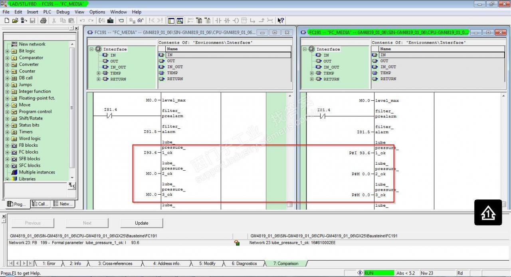Viewport: 511px width, 277px height.
Task: Toggle the Overviews pane toolbar icon
Action: tap(171, 20)
